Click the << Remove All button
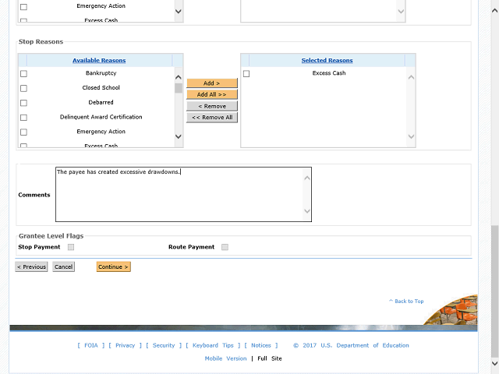This screenshot has height=374, width=499. 212,118
